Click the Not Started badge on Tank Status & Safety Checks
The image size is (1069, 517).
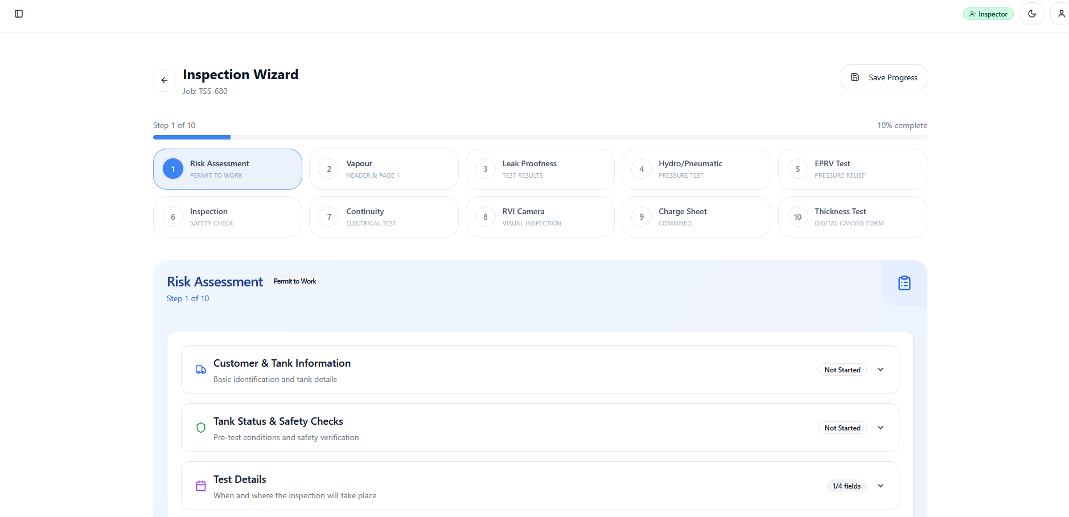842,428
